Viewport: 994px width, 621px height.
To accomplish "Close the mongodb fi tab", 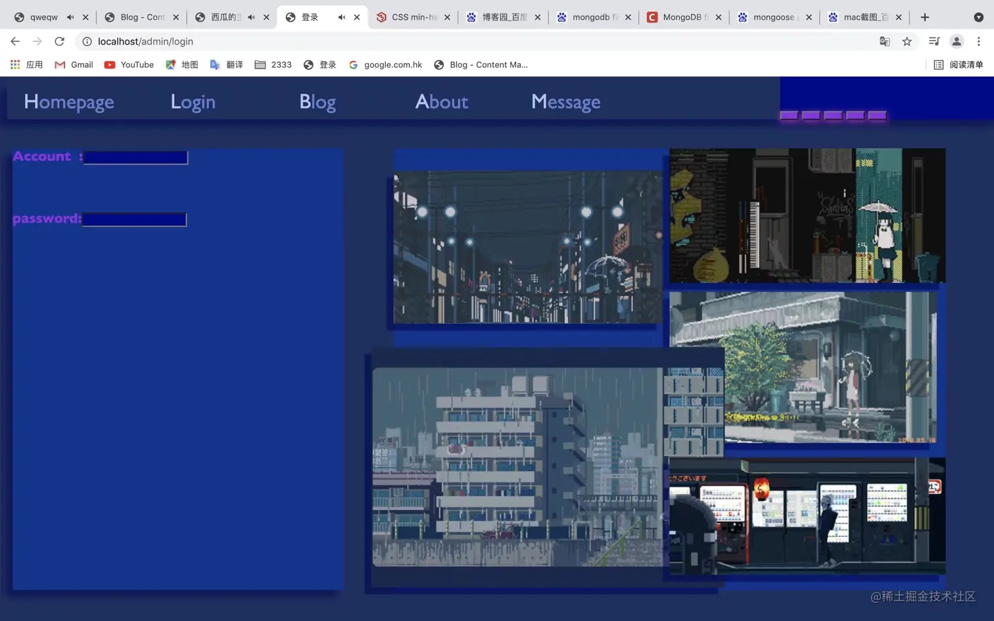I will click(628, 17).
